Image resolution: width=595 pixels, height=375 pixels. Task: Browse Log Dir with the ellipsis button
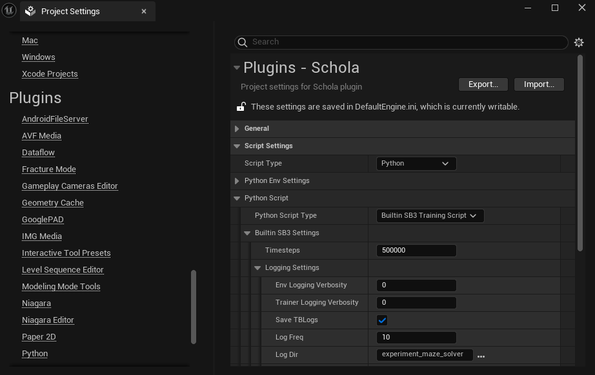(481, 355)
